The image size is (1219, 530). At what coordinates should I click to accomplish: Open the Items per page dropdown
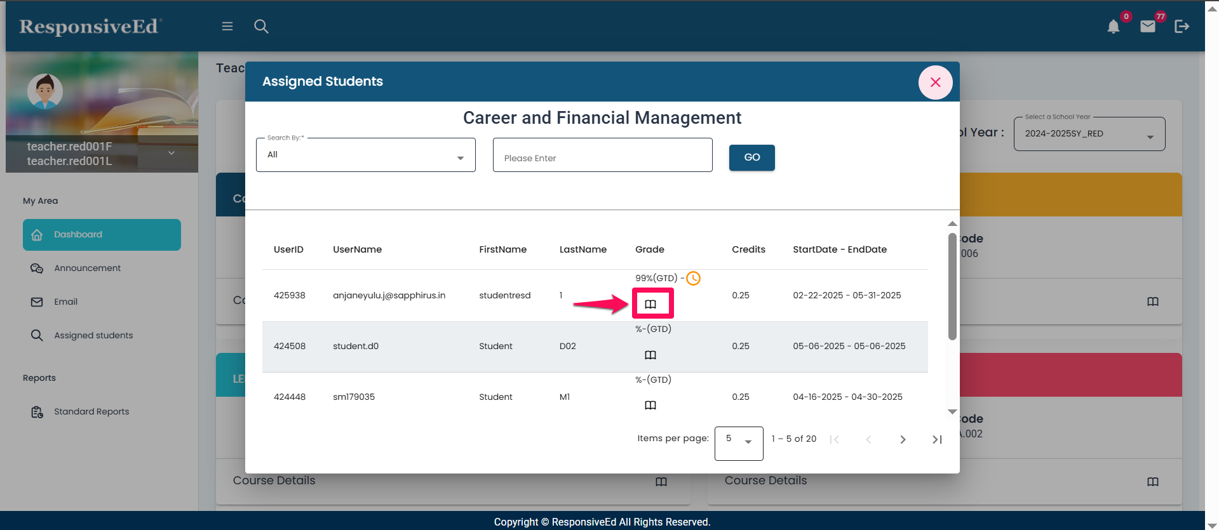point(738,442)
